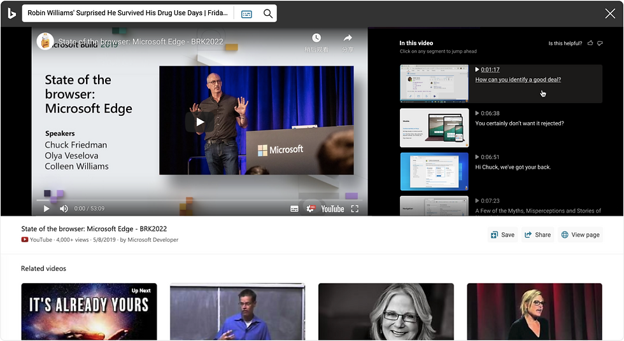Viewport: 624px width, 341px height.
Task: Mute the video volume speaker icon
Action: pos(64,209)
